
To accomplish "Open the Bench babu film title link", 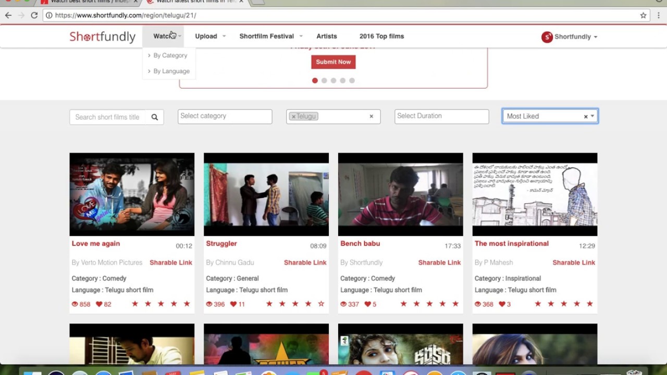I will (360, 244).
